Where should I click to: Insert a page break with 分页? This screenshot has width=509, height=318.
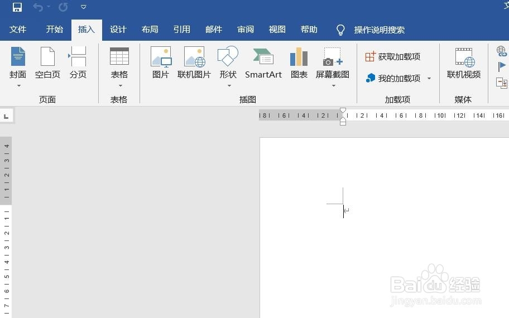tap(78, 62)
